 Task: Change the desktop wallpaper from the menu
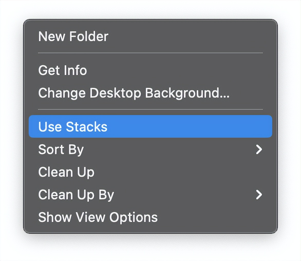tap(134, 93)
